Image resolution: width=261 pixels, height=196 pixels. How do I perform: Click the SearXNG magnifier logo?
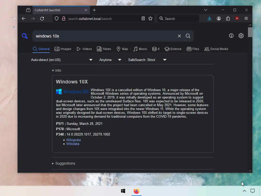[25, 36]
